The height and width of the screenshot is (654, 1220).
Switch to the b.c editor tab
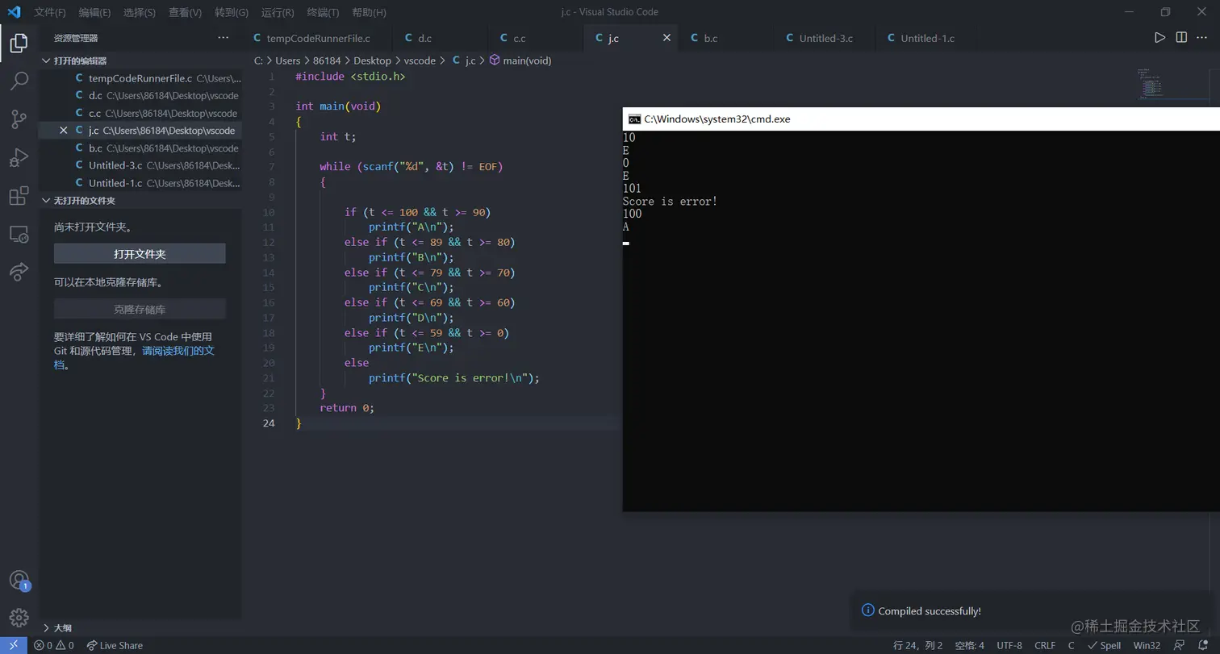tap(726, 38)
